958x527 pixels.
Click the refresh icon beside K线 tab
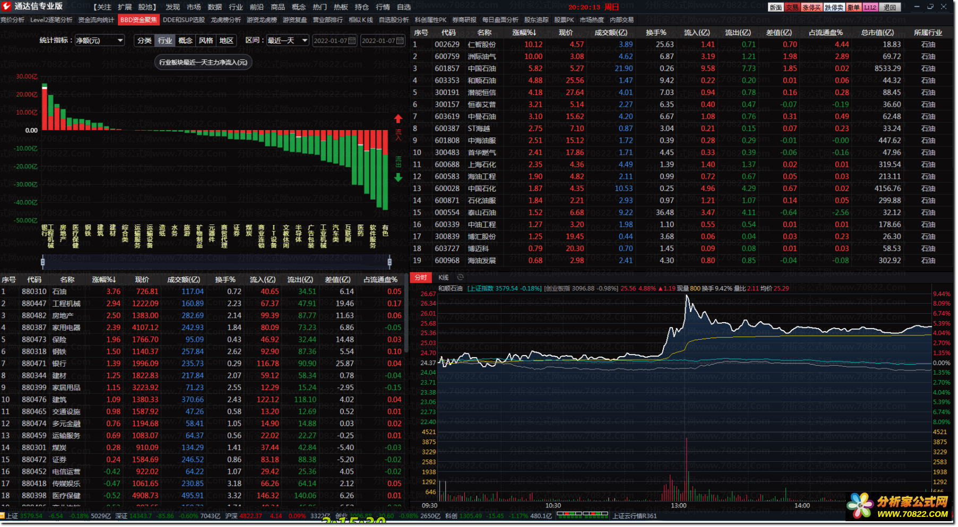(x=460, y=277)
